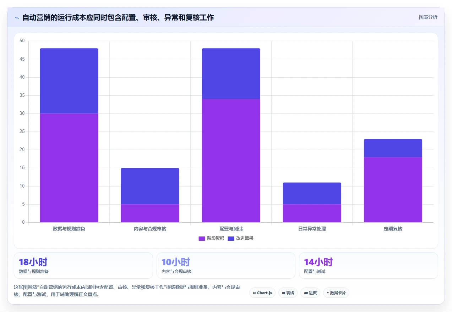Click the 内容与合规审核 x-axis label

pyautogui.click(x=150, y=229)
